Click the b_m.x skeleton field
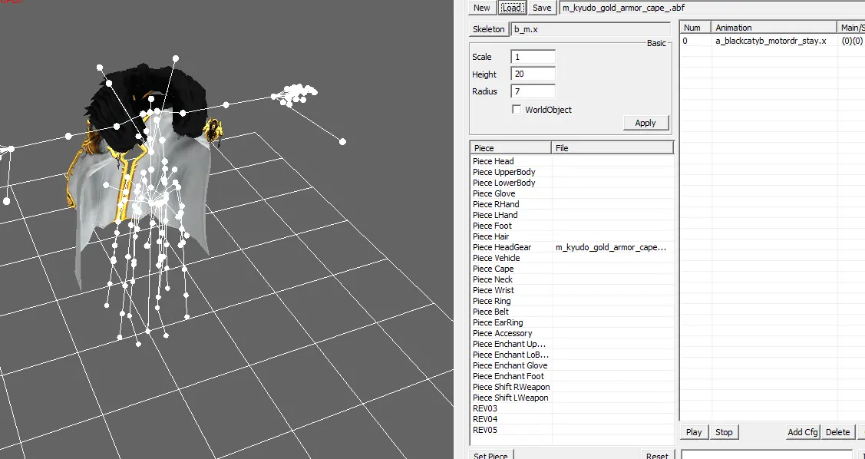Image resolution: width=865 pixels, height=459 pixels. [x=591, y=29]
